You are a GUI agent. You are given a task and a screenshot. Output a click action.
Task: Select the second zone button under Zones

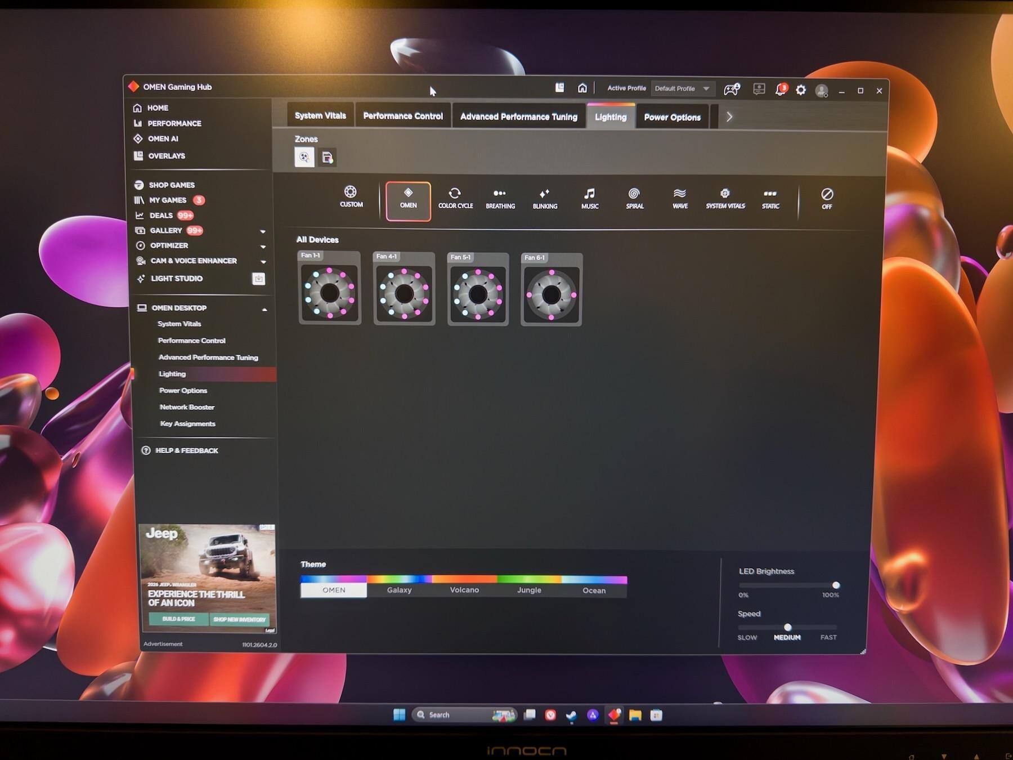tap(328, 158)
